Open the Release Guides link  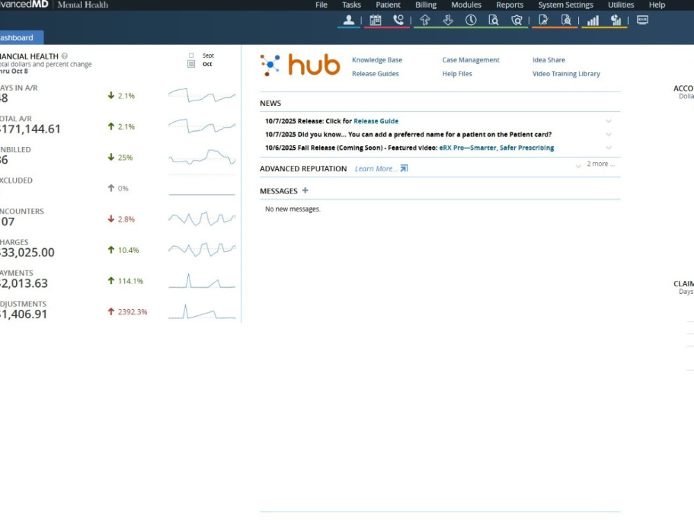click(x=375, y=74)
